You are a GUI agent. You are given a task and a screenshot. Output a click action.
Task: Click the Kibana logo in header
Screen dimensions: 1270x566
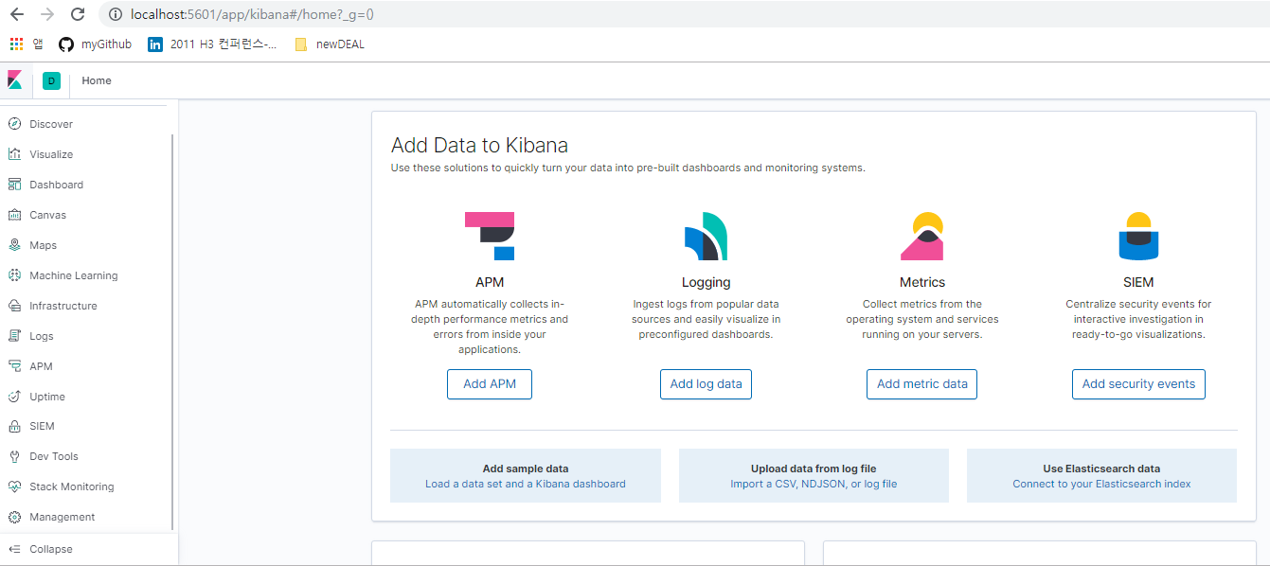tap(15, 80)
